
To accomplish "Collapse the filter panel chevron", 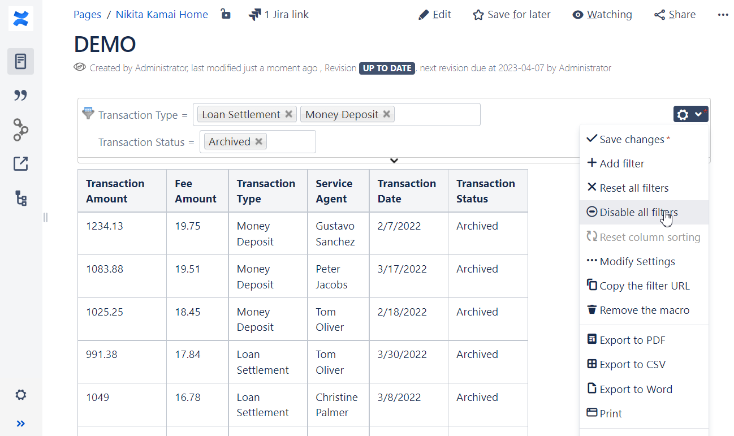I will pos(394,161).
